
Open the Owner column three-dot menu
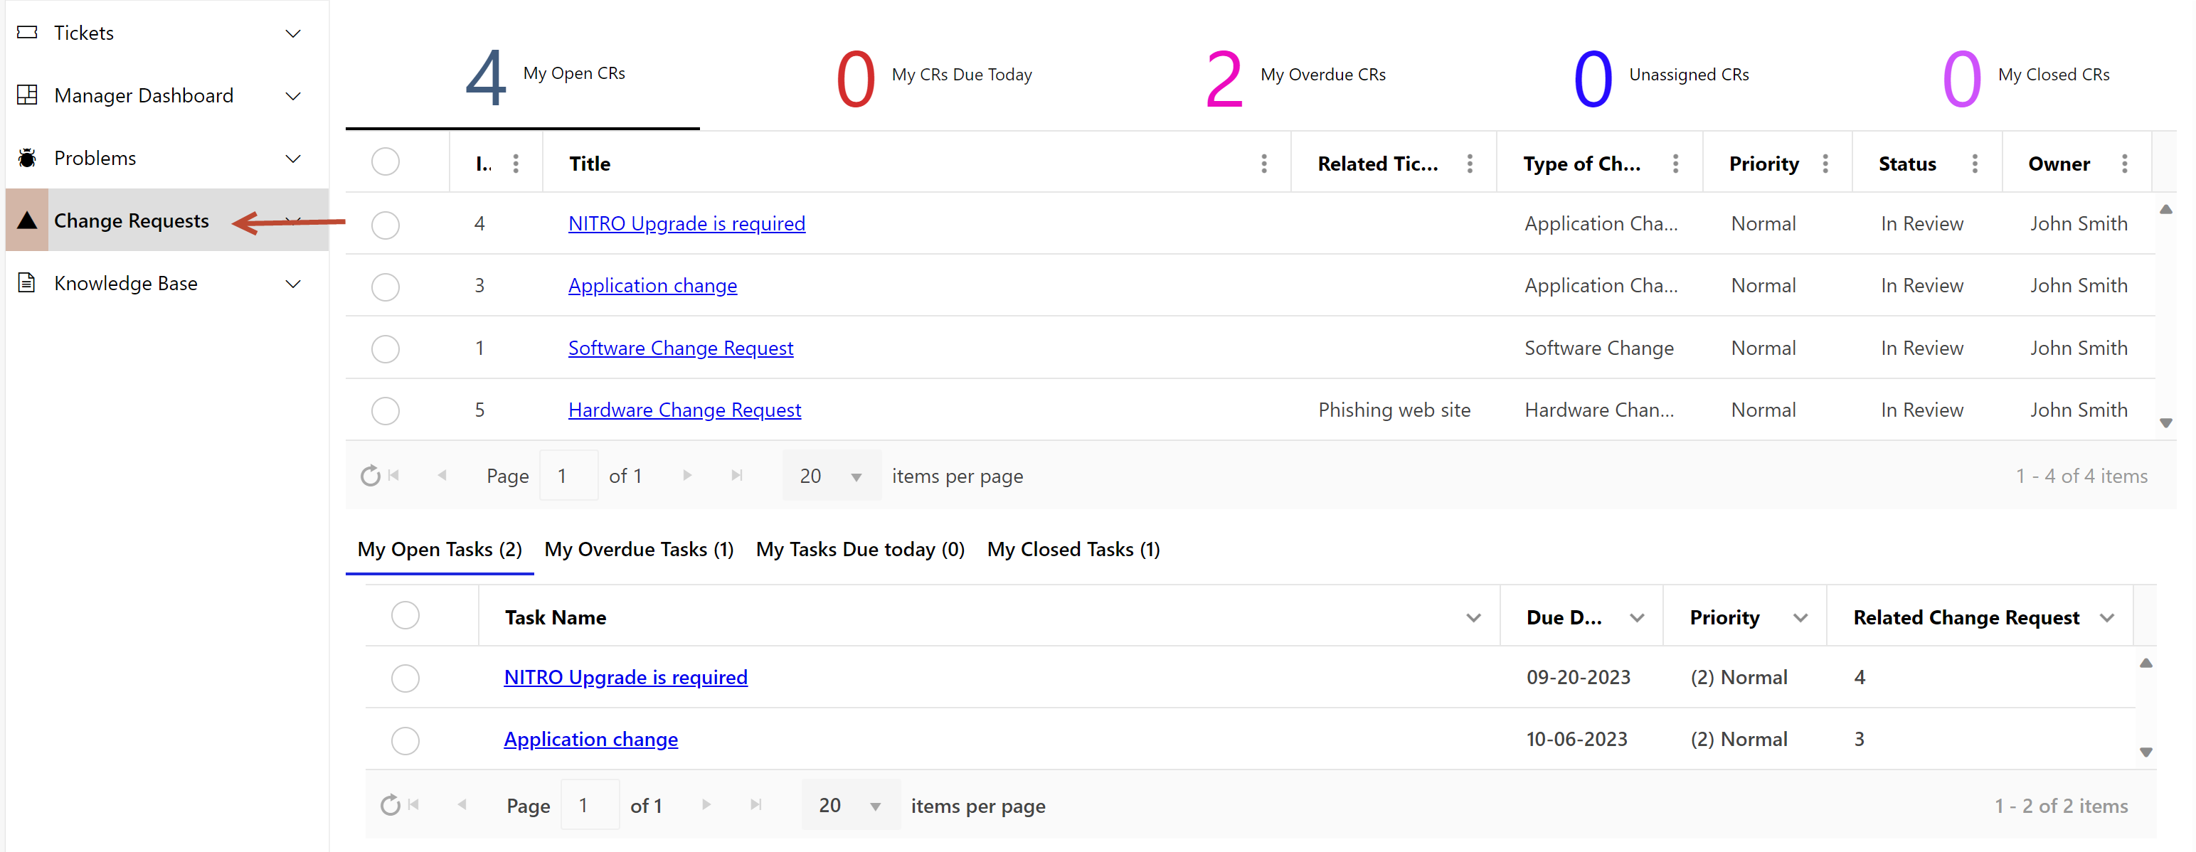[2123, 164]
